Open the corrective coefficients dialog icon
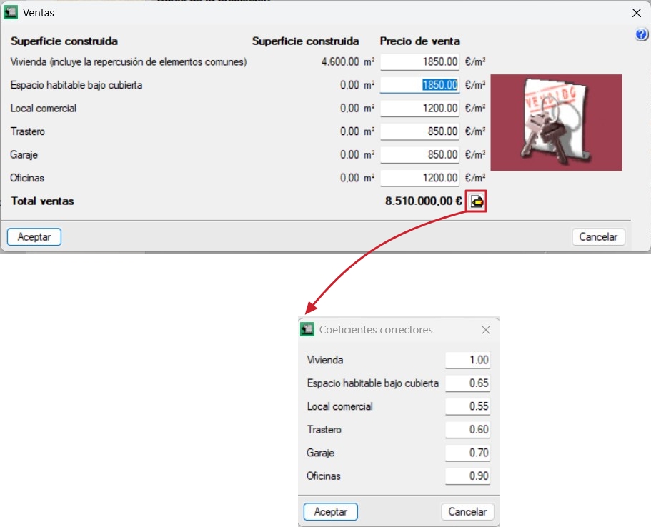 [476, 201]
